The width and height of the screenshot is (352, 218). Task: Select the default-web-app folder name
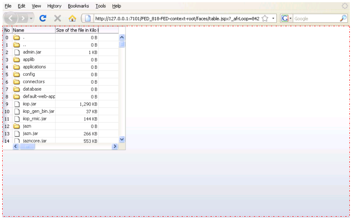(39, 97)
